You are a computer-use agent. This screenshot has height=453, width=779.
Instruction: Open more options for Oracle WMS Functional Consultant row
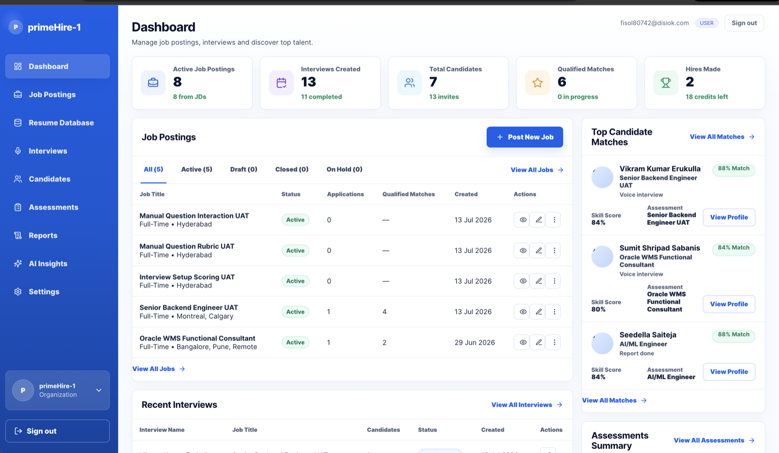pos(554,343)
